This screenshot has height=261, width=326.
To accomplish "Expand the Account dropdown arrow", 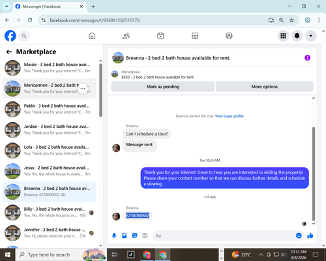I will [310, 36].
